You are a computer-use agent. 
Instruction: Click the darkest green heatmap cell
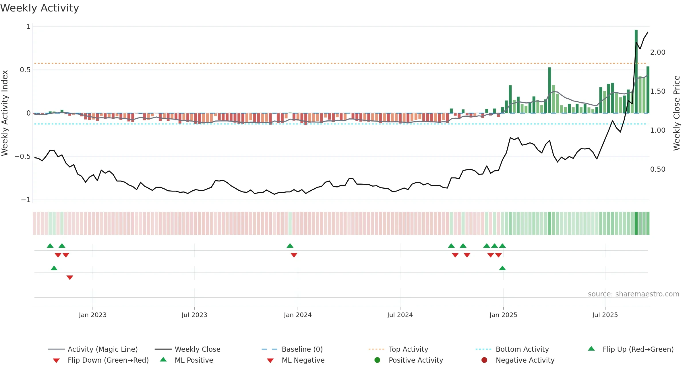point(636,223)
